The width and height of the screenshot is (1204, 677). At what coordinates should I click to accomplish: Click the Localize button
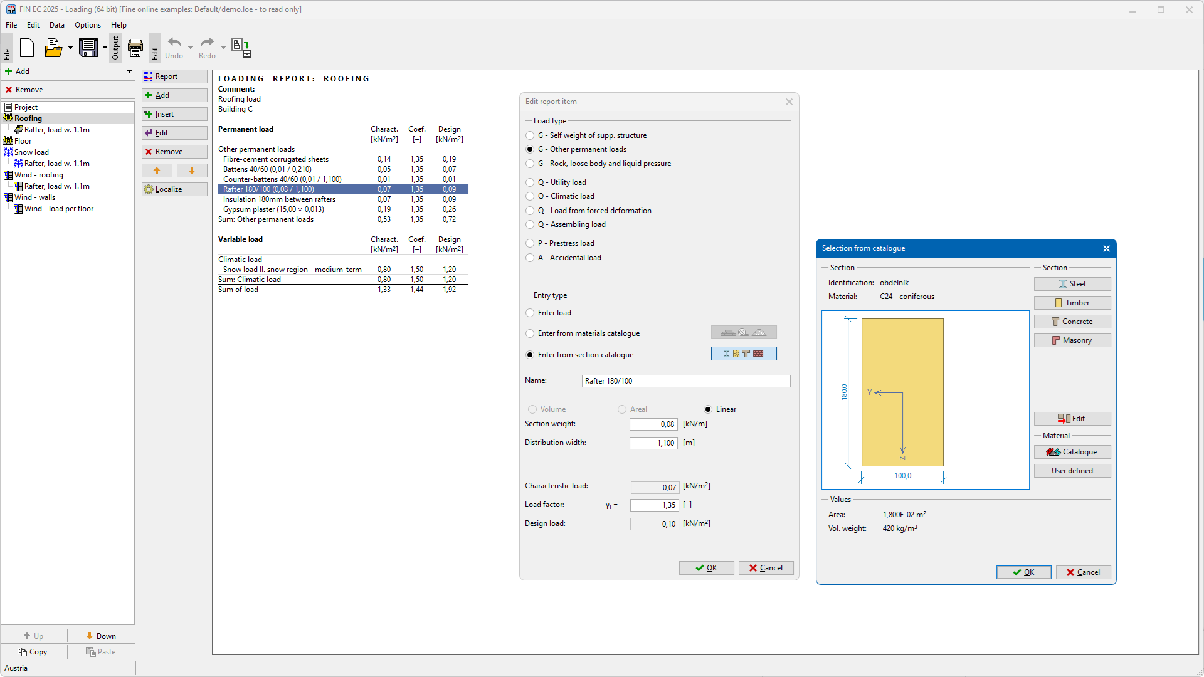(174, 189)
